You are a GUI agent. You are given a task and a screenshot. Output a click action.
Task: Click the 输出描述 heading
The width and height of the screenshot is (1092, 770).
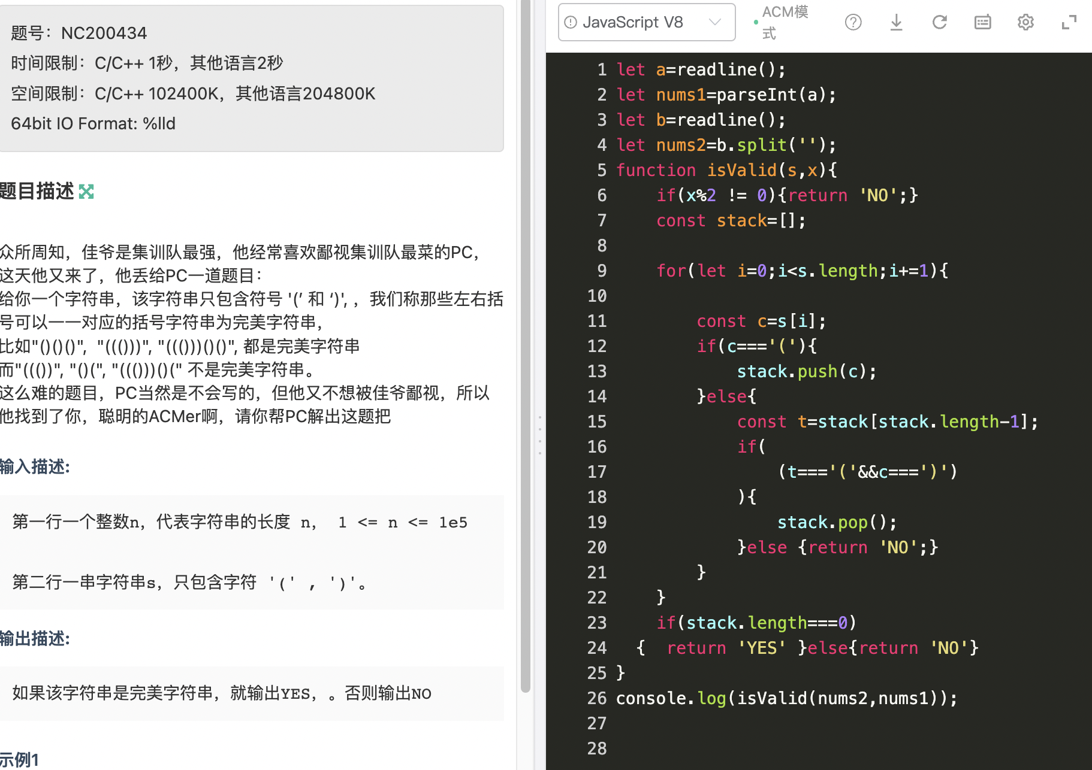click(x=35, y=639)
